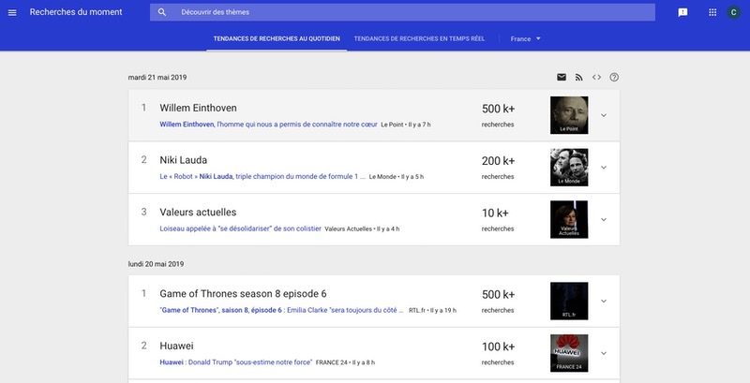This screenshot has height=383, width=750.
Task: Open the FRANCE 24 Huawei Trump article link
Action: [x=236, y=362]
